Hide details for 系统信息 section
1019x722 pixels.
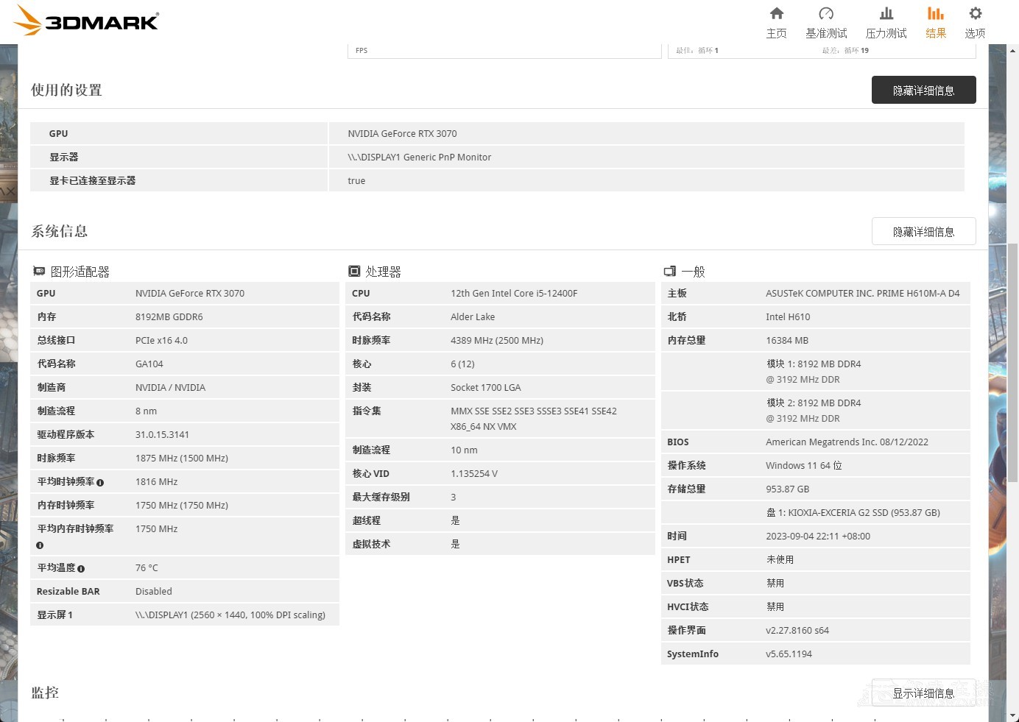[923, 231]
